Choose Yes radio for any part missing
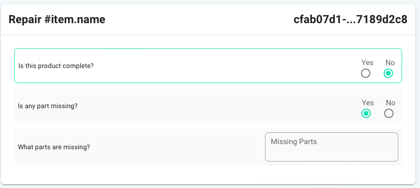This screenshot has width=420, height=188. [366, 113]
